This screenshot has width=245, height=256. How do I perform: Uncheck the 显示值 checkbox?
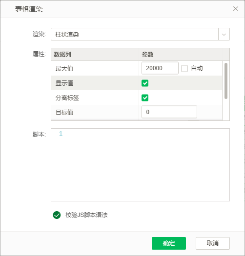[x=145, y=83]
